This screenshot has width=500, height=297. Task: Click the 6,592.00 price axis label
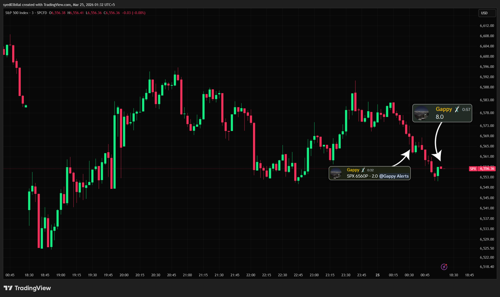tap(487, 77)
